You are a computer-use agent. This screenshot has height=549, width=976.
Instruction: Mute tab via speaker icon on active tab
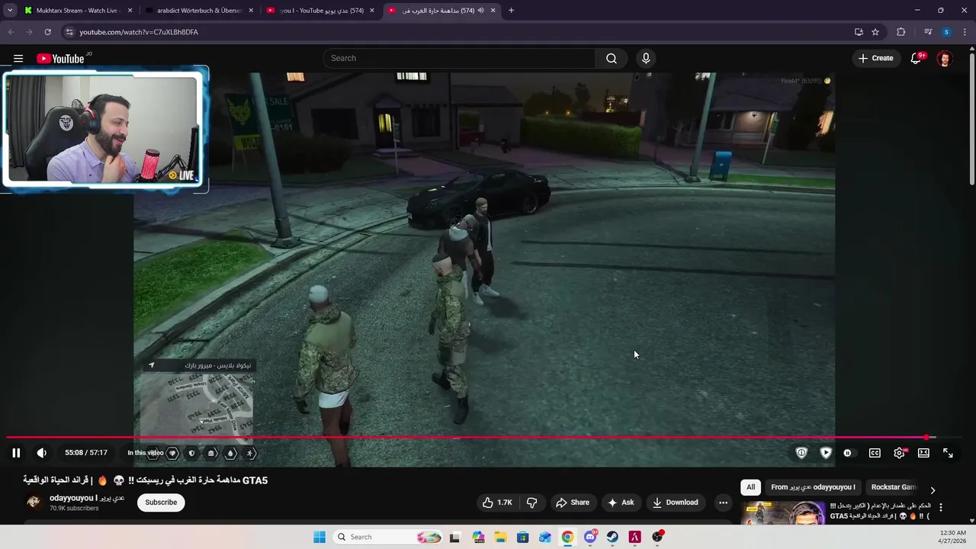pyautogui.click(x=480, y=11)
